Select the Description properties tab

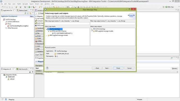[39, 66]
